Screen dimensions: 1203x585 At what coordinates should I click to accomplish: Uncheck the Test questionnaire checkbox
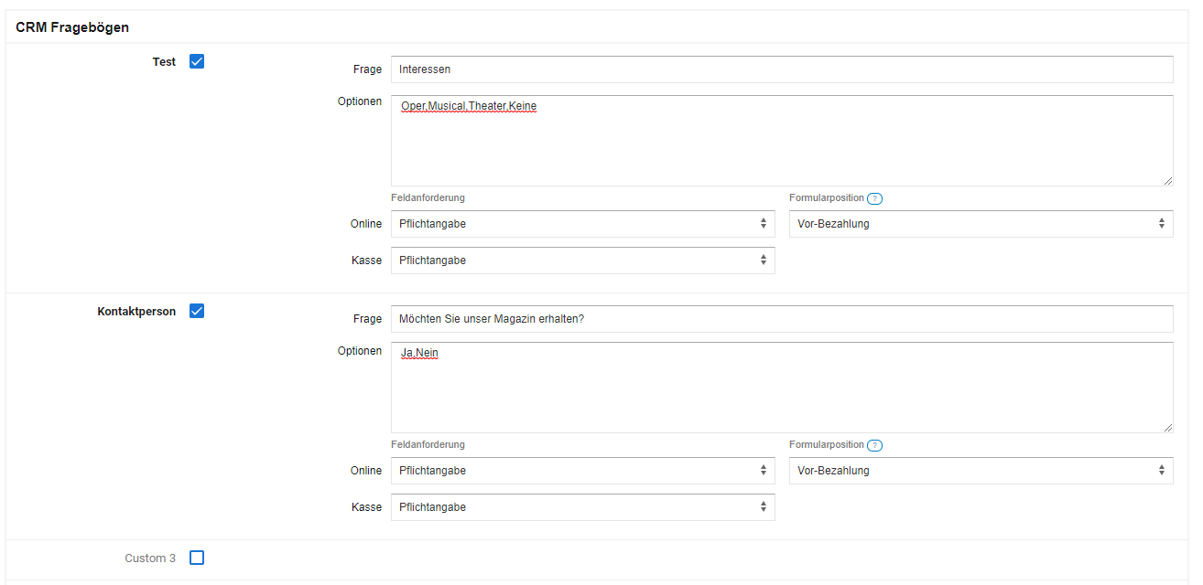coord(197,62)
